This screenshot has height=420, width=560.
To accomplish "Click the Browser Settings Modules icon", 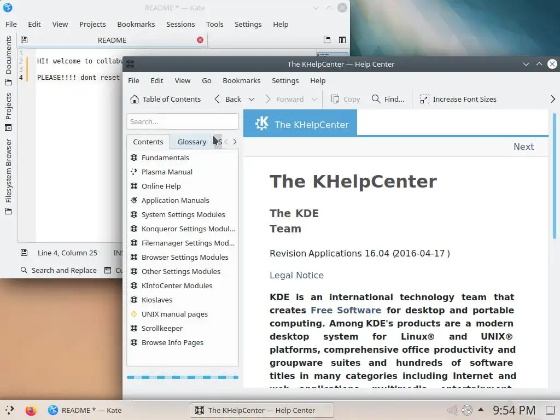I will click(134, 257).
